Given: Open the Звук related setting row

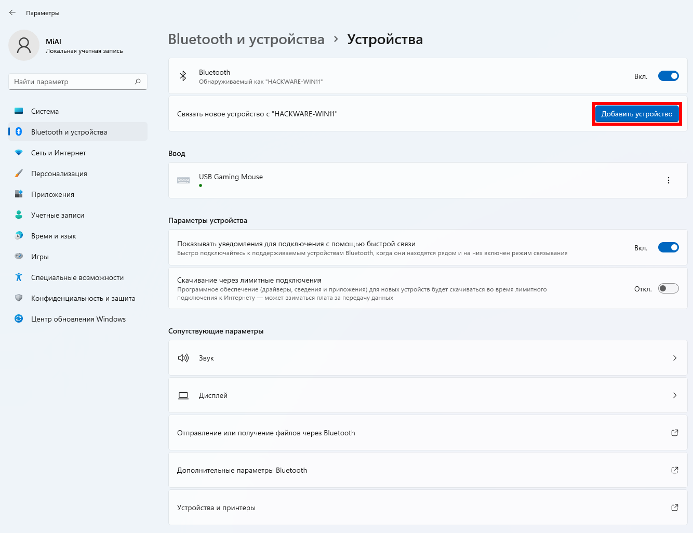Looking at the screenshot, I should coord(428,358).
